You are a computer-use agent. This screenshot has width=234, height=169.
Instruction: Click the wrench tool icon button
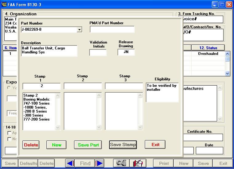tap(121, 163)
